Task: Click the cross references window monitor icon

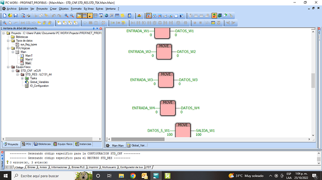Action: click(96, 15)
